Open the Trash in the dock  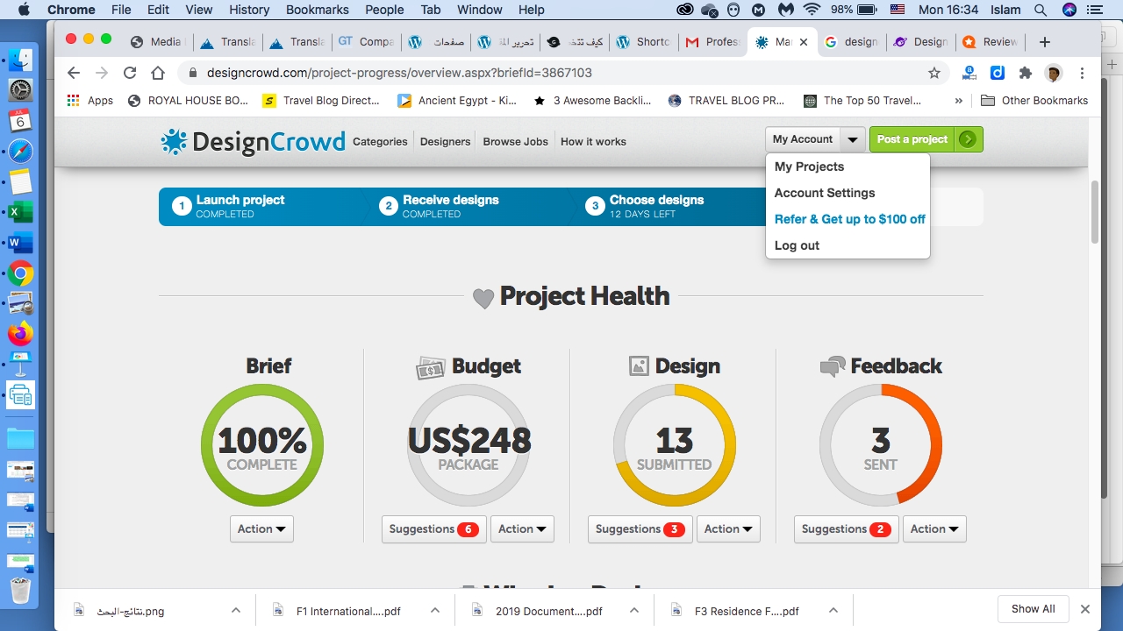[x=20, y=590]
